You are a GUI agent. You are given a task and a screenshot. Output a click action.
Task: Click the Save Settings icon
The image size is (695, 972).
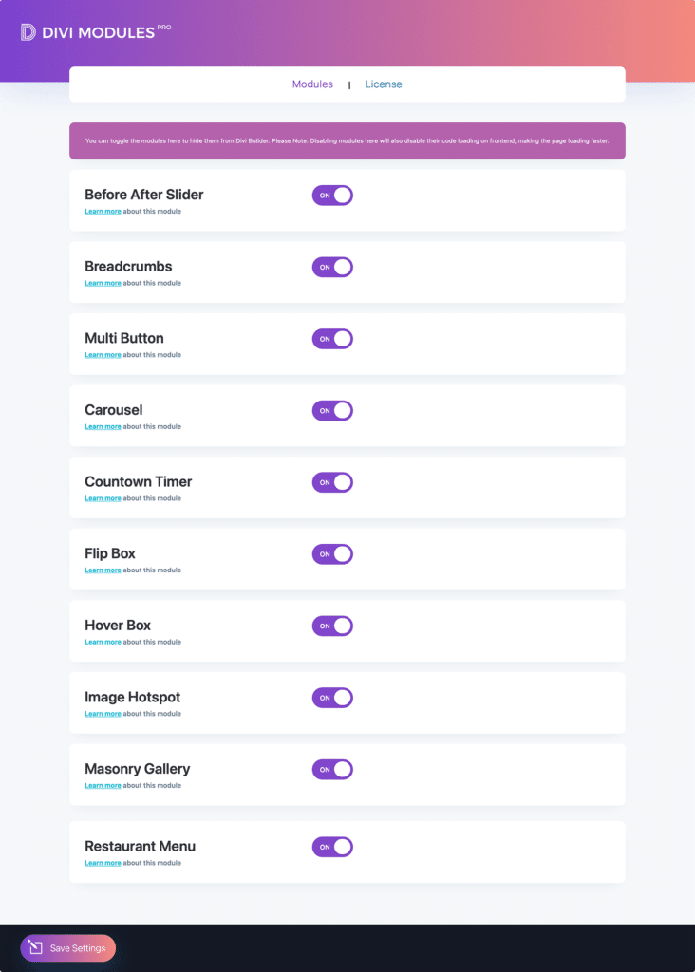(x=35, y=947)
